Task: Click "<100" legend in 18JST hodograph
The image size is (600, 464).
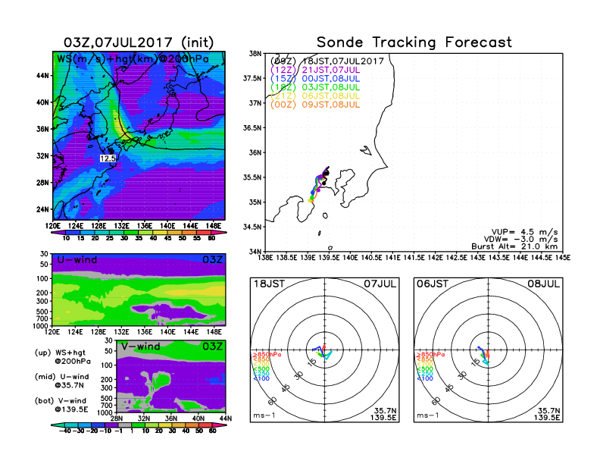Action: (261, 378)
